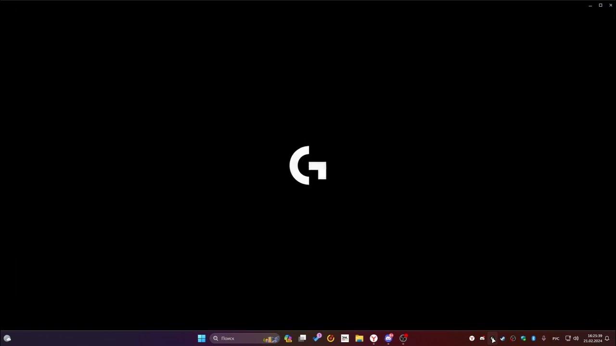
Task: Open the weather widget on the taskbar
Action: click(7, 338)
